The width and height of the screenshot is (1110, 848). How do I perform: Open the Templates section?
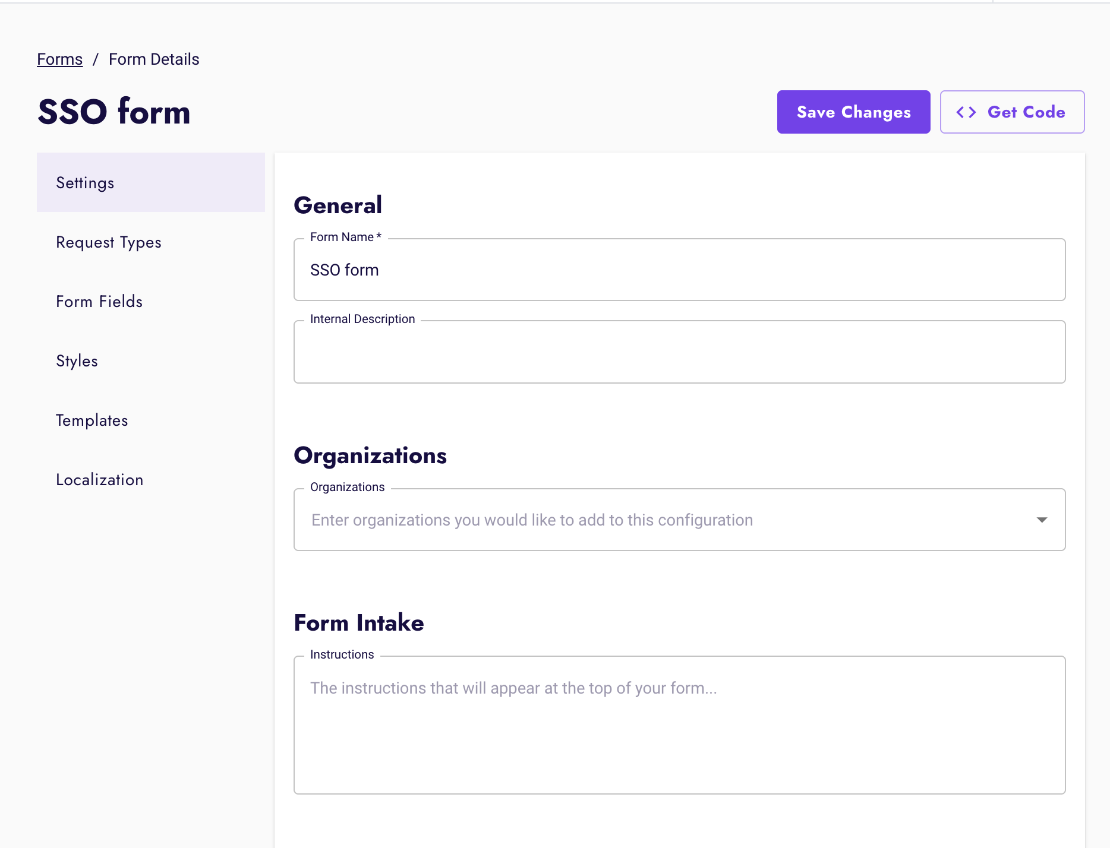92,420
